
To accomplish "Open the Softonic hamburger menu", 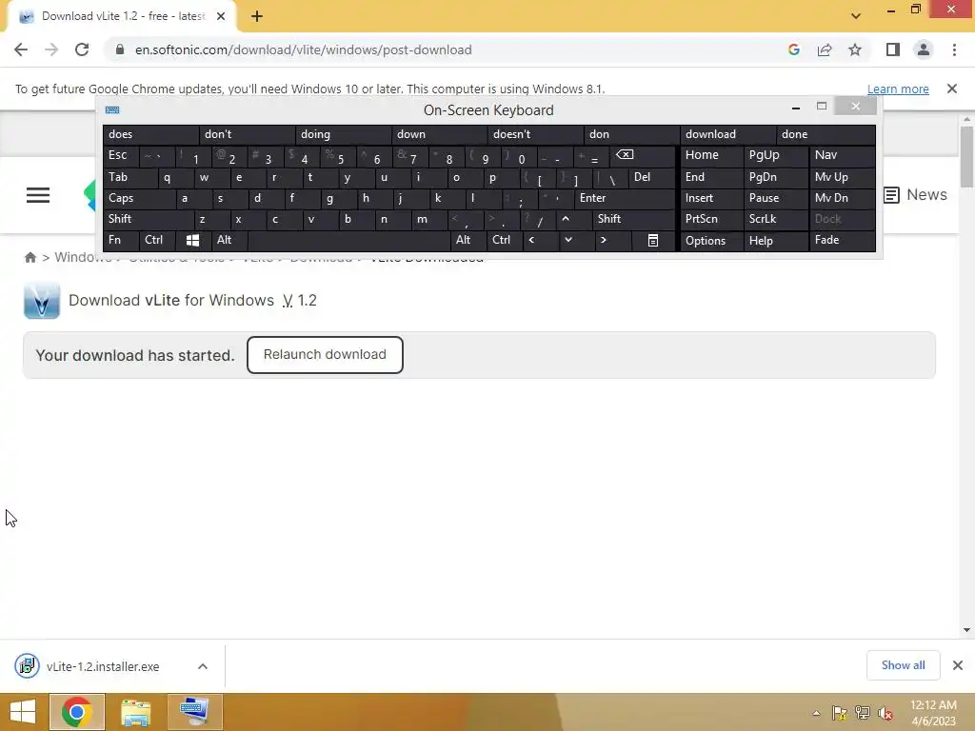I will click(x=38, y=195).
